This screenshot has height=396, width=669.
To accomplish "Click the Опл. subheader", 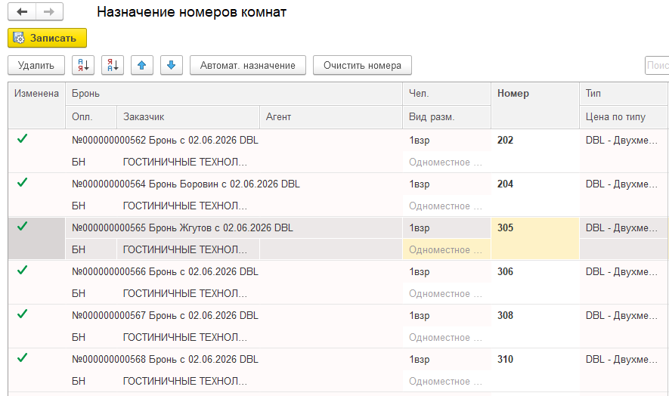I will [x=91, y=117].
